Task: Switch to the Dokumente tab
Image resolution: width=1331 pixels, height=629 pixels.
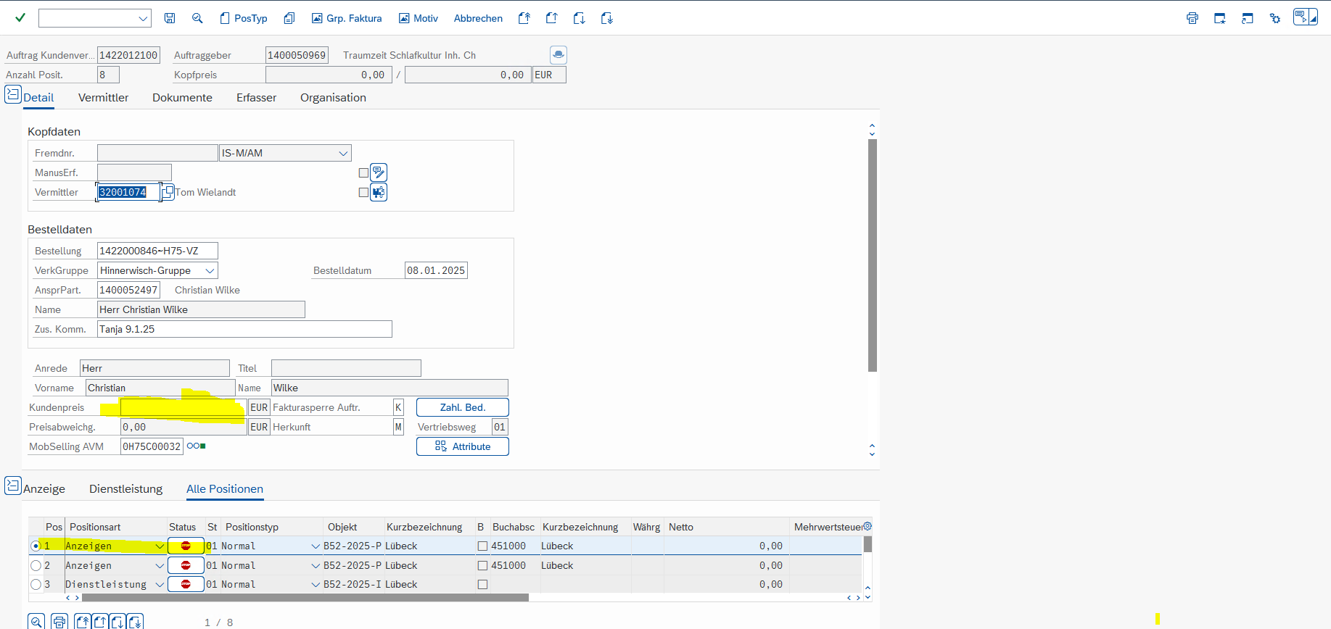Action: (x=182, y=98)
